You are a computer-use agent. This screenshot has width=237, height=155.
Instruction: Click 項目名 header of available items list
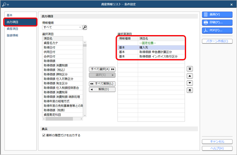point(63,39)
